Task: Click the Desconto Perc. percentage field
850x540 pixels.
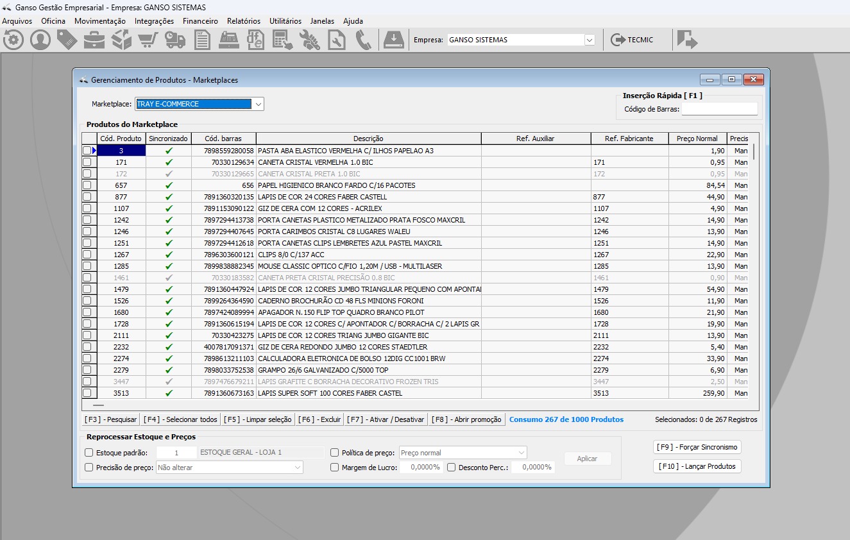Action: (532, 468)
